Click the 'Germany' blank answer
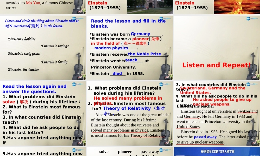The height and width of the screenshot is (156, 260). click(140, 34)
